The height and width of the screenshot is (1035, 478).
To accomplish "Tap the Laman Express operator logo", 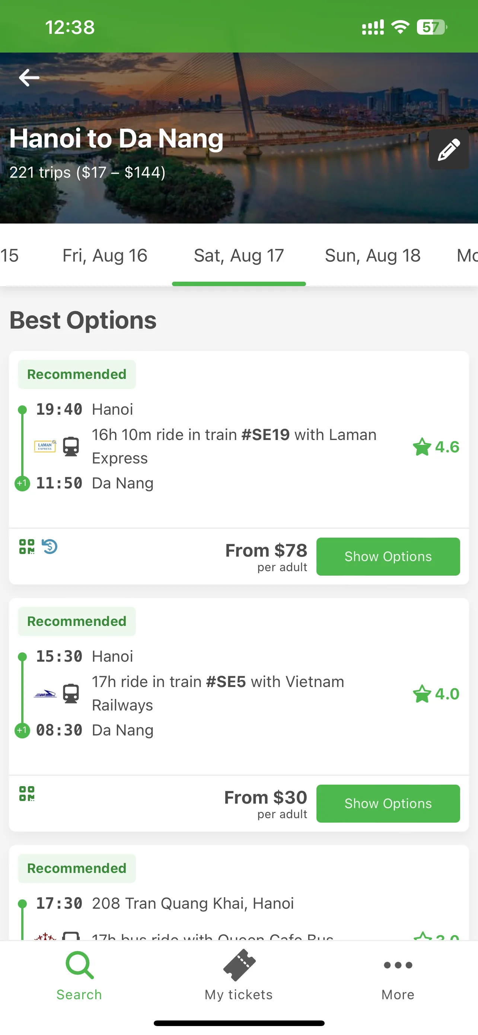I will 45,446.
